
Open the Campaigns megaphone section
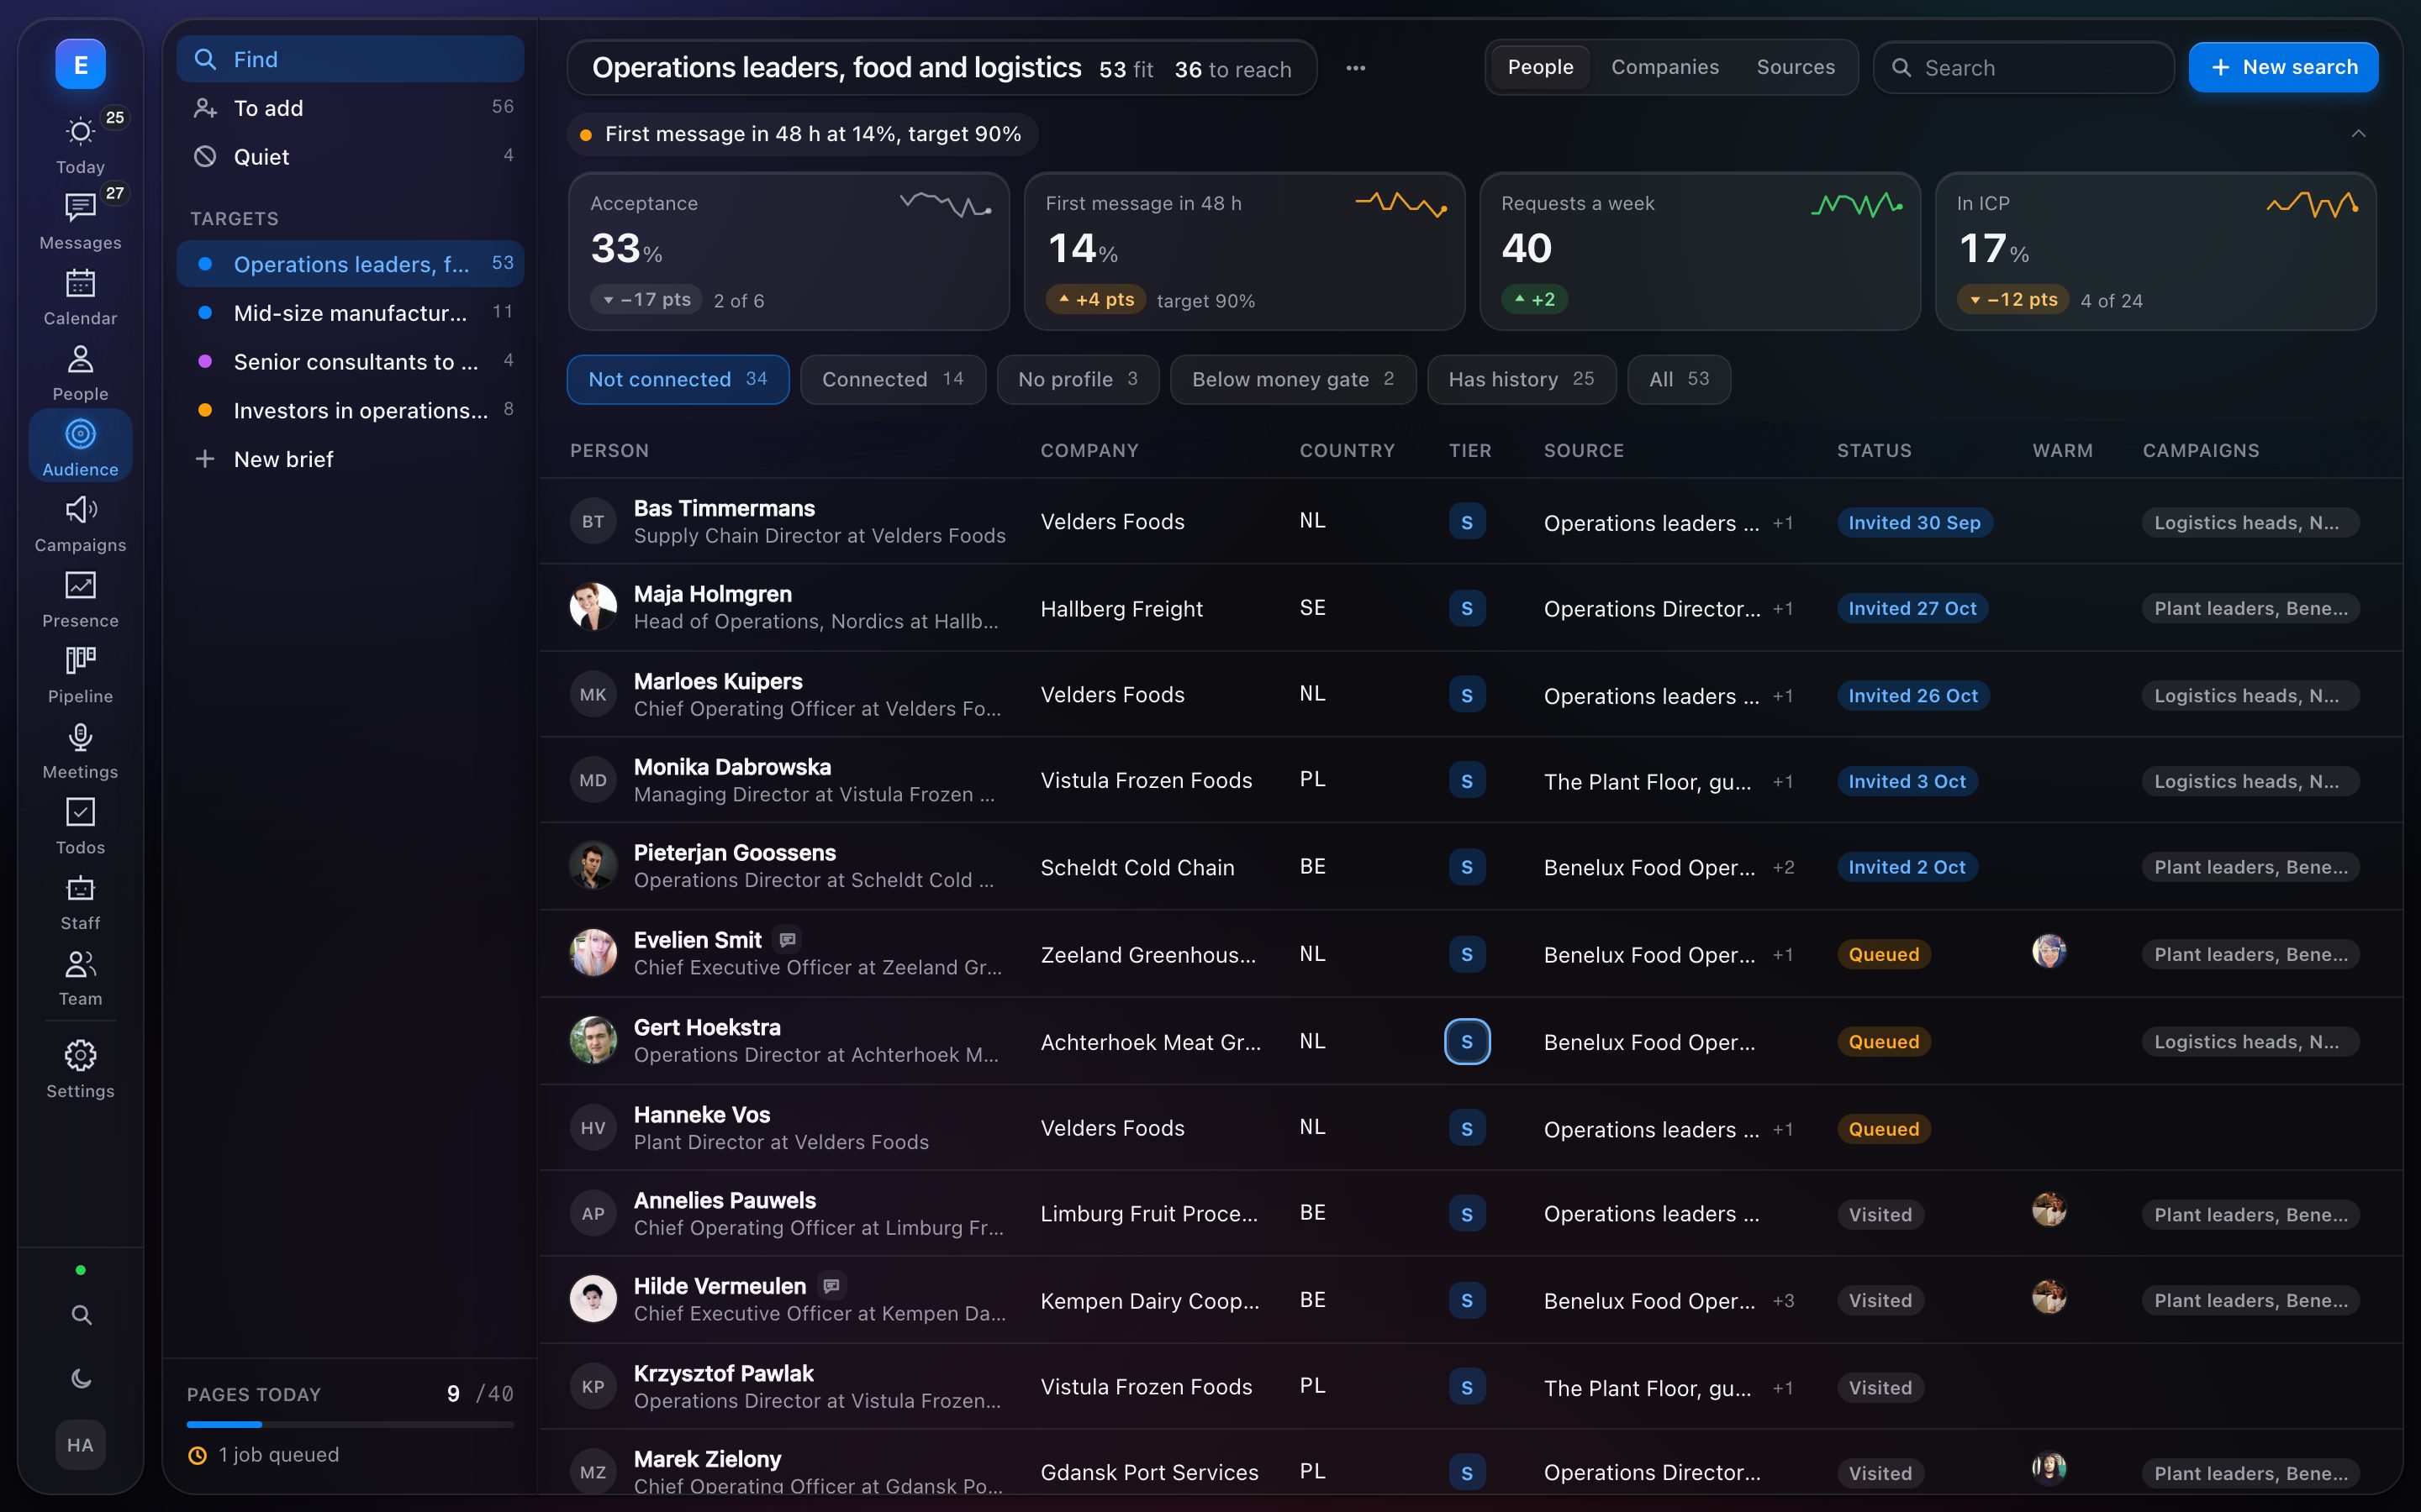[x=80, y=523]
